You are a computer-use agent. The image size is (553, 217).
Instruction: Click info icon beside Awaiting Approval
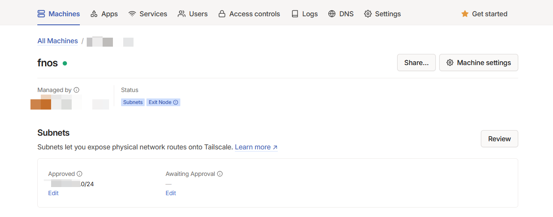coord(220,174)
